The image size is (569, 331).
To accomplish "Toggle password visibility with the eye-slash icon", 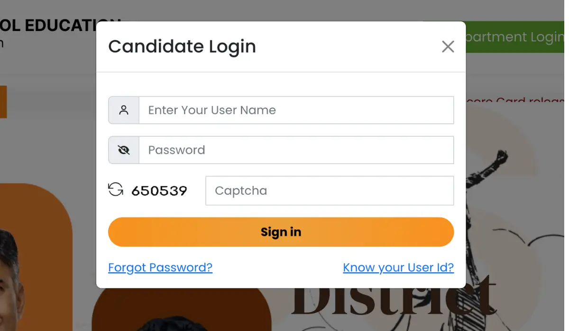I will (x=124, y=150).
